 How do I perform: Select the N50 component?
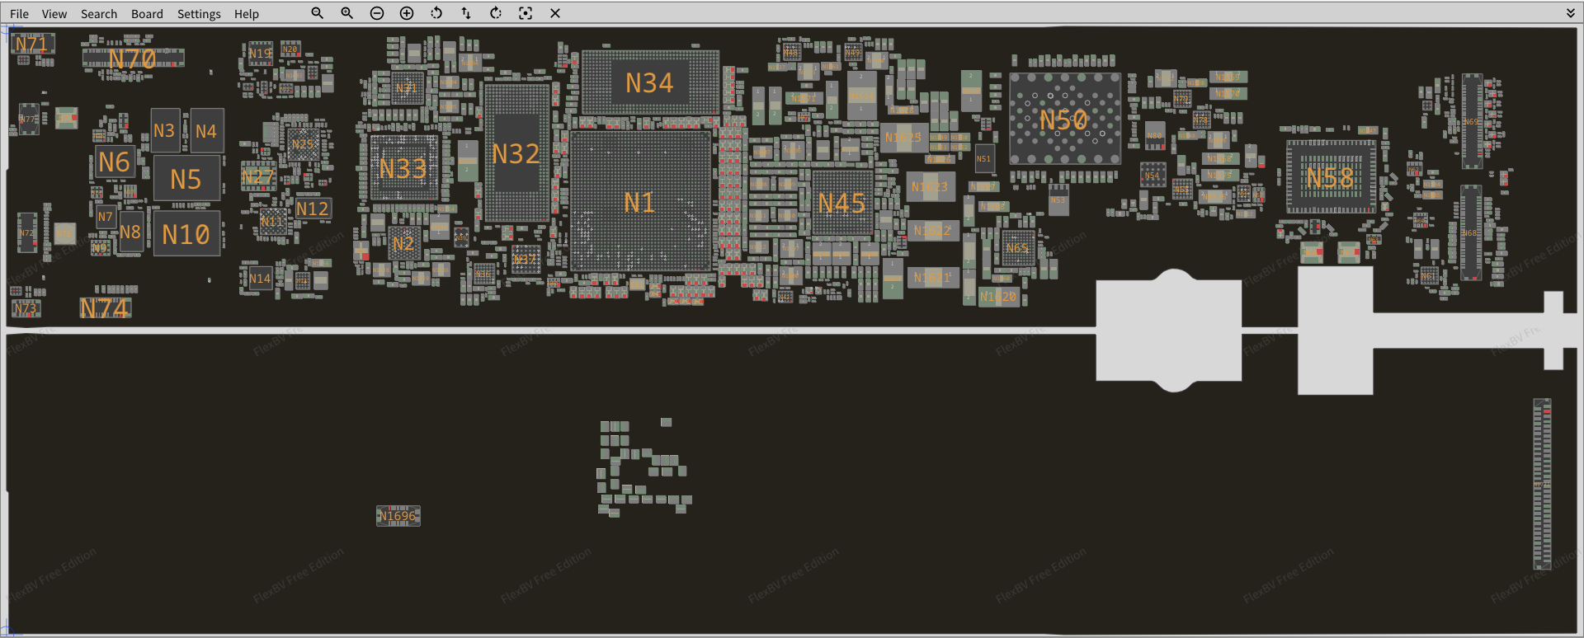coord(1064,120)
